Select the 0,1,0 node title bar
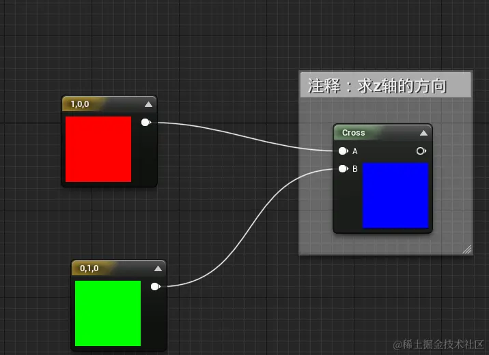Image resolution: width=489 pixels, height=355 pixels. (x=119, y=268)
